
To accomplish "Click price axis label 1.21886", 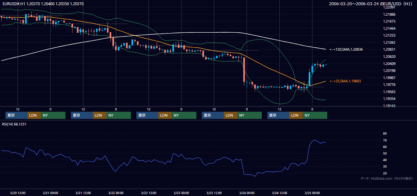I will tap(389, 14).
